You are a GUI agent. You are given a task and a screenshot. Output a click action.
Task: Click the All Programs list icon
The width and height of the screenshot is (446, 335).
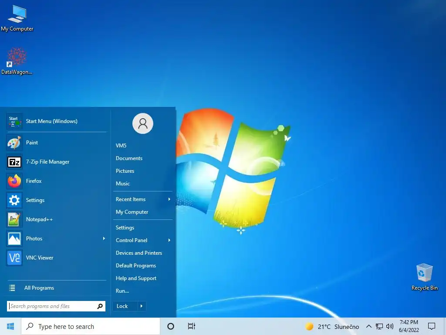pyautogui.click(x=12, y=288)
